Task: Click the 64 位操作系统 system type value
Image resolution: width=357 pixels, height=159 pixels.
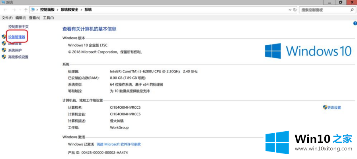Action: pyautogui.click(x=137, y=84)
